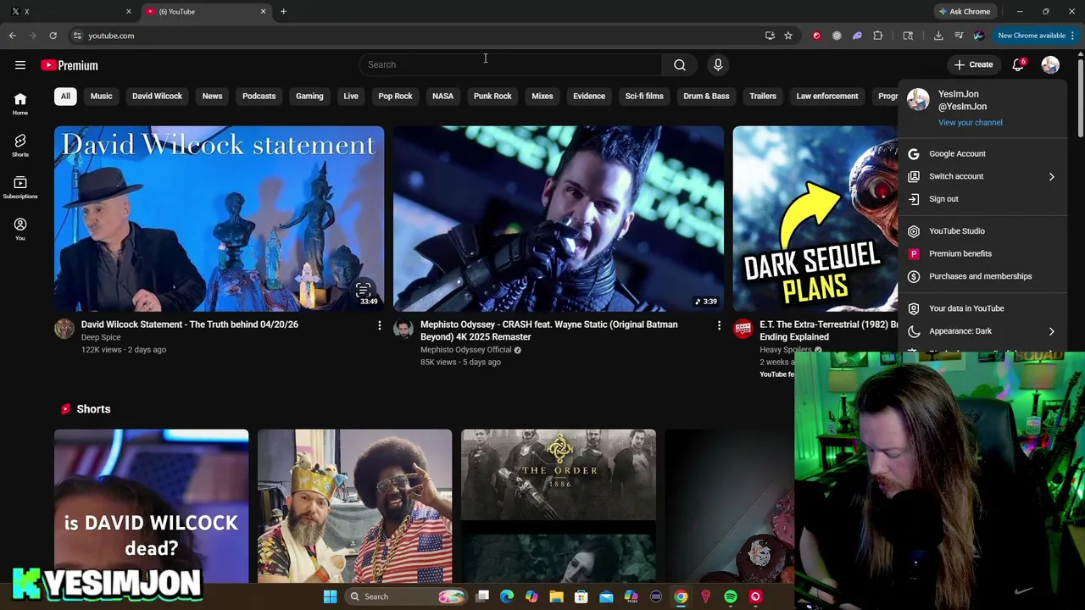Open Shorts in the sidebar
The image size is (1085, 610).
pos(20,145)
